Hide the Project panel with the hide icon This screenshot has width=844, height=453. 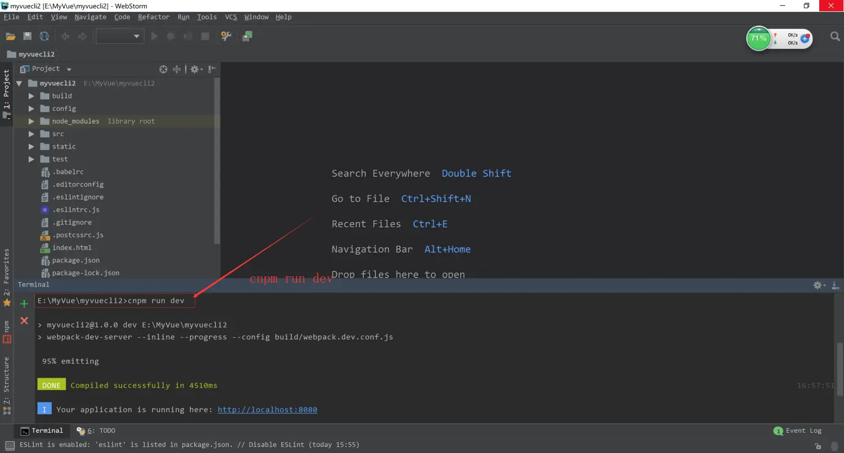(x=212, y=69)
